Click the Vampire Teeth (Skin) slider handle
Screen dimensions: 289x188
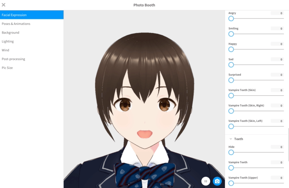(x=231, y=96)
